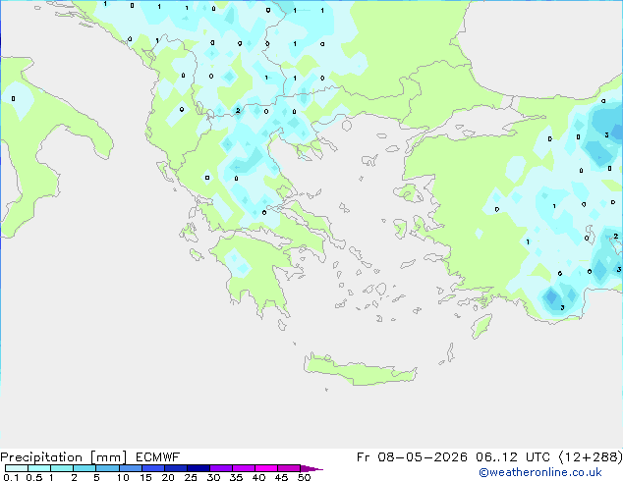This screenshot has height=481, width=623.
Task: Click the date 'Fr 08-05-2026'
Action: (412, 457)
